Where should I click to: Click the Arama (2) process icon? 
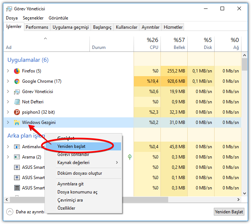(17, 157)
